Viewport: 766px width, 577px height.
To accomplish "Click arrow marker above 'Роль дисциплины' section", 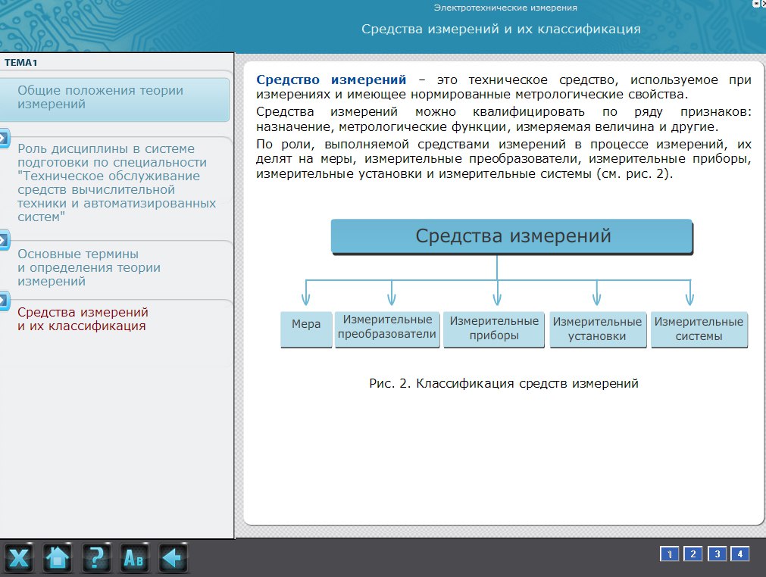I will 4,138.
